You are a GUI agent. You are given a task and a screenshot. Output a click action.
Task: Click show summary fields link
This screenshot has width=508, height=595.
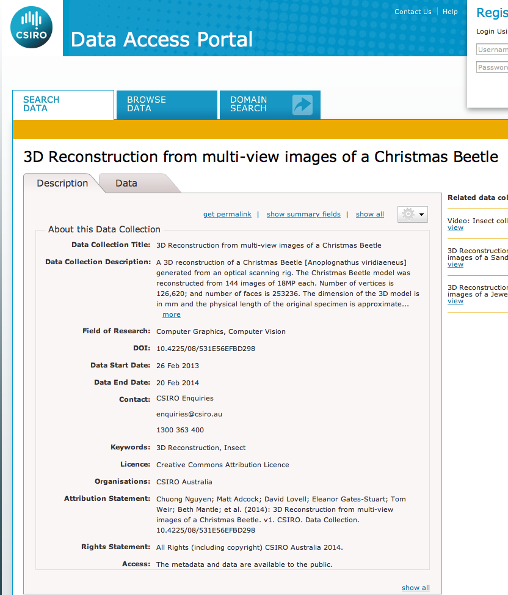[303, 214]
